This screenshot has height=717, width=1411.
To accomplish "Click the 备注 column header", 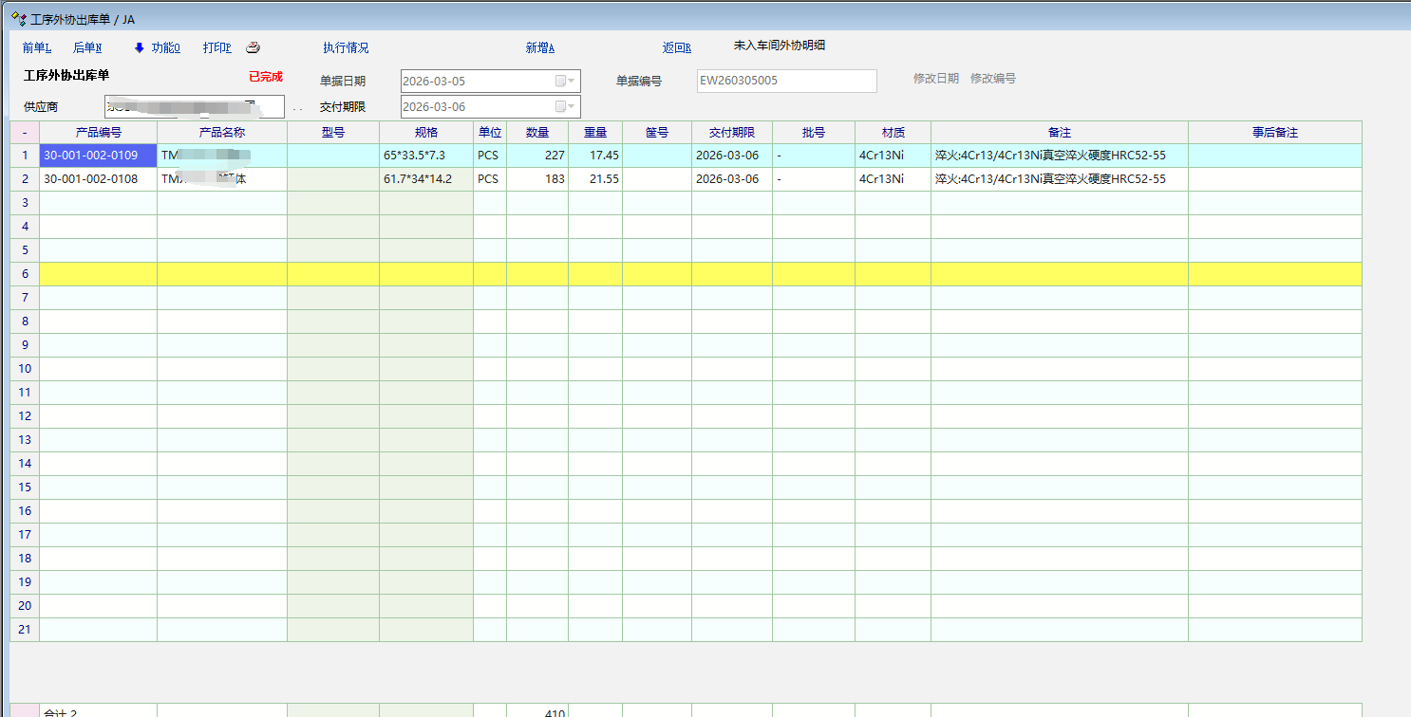I will pyautogui.click(x=1059, y=133).
